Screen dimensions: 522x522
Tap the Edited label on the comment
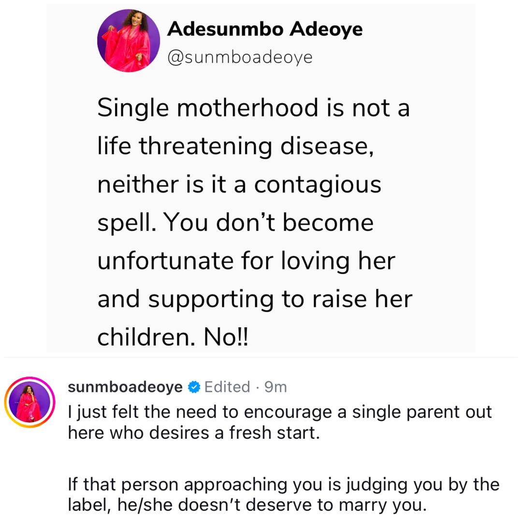click(227, 386)
